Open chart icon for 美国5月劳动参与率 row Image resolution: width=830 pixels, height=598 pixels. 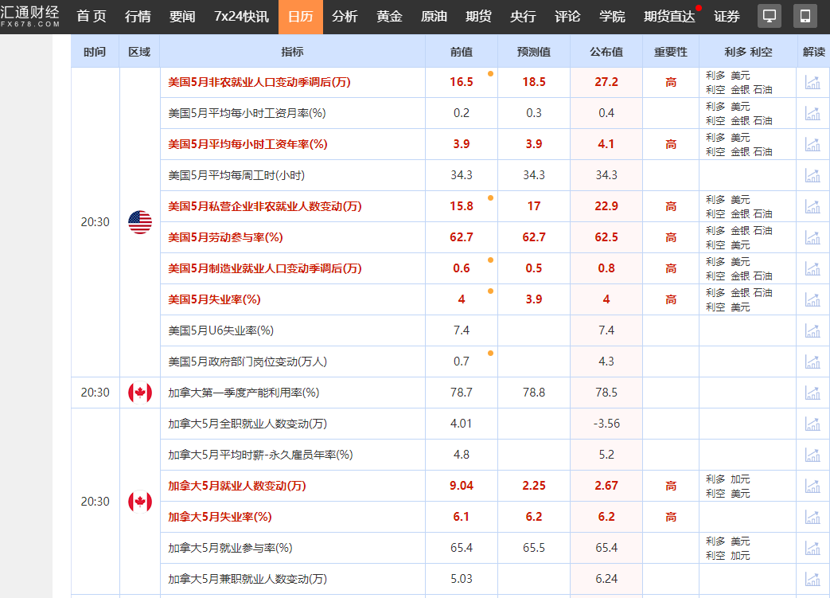812,237
